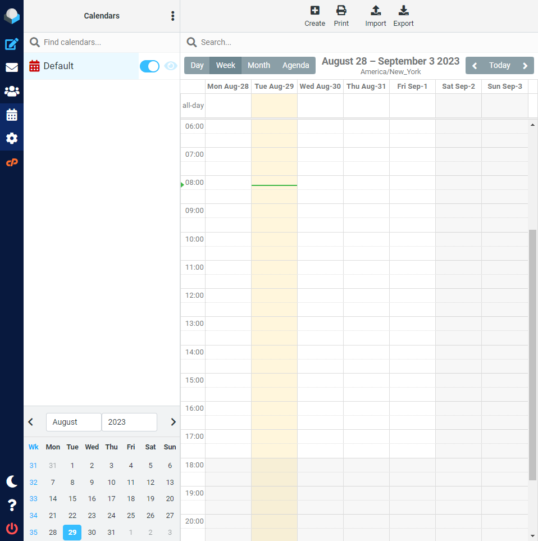The height and width of the screenshot is (541, 538).
Task: Click the Logout power icon
Action: coord(12,529)
